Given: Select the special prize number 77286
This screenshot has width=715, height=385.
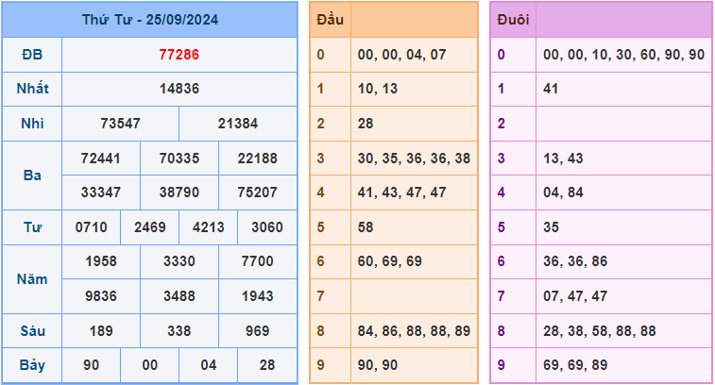Looking at the screenshot, I should click(x=179, y=55).
